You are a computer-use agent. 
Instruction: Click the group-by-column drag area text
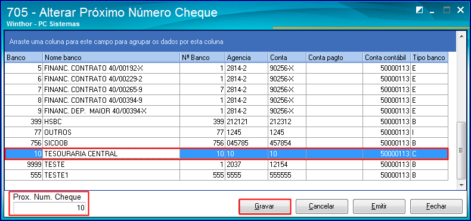click(116, 42)
